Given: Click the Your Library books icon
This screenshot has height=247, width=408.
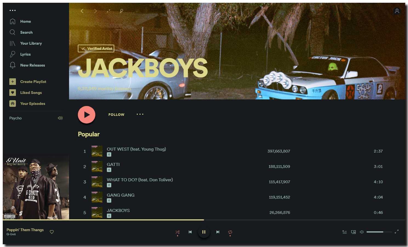Looking at the screenshot, I should point(13,43).
